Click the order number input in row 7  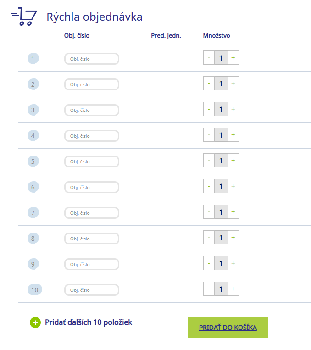(92, 213)
